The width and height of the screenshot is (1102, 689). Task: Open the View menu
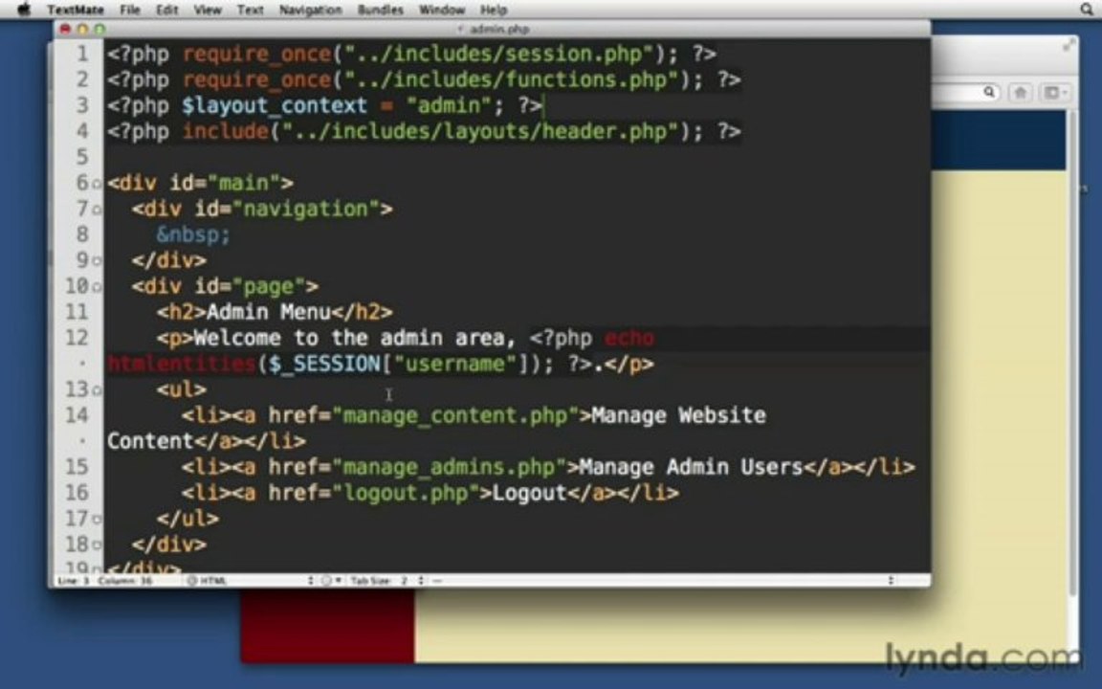pos(208,10)
